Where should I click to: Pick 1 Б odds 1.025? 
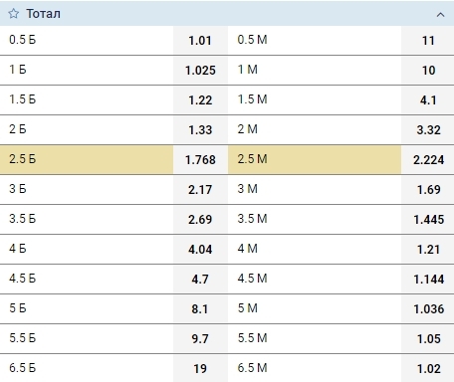click(200, 71)
